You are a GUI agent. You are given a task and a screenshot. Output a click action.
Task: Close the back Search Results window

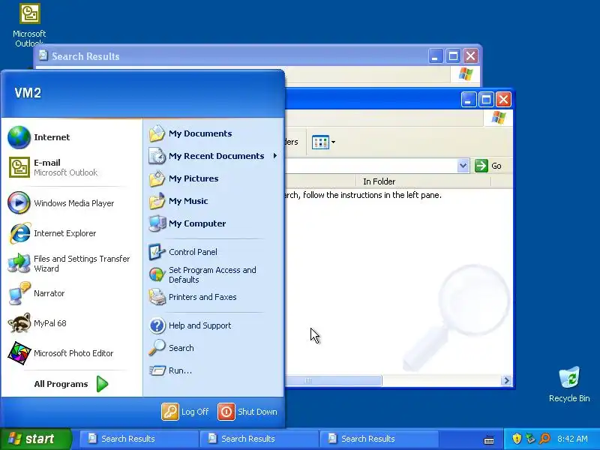click(x=470, y=56)
